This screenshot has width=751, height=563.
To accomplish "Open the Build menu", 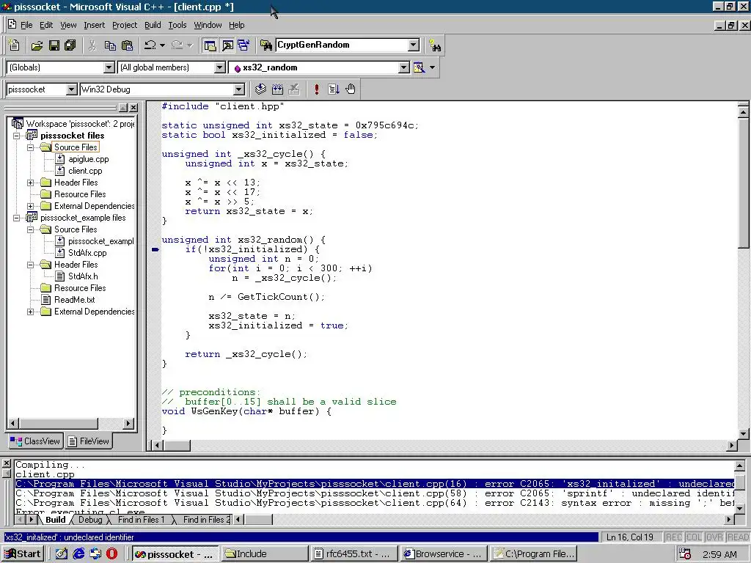I will click(x=153, y=25).
